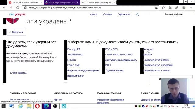
Task: Open the Поддержка menu
Action: pyautogui.click(x=124, y=15)
